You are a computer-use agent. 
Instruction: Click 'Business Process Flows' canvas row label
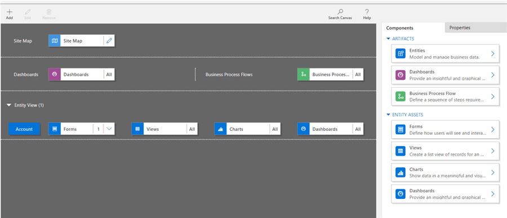229,75
